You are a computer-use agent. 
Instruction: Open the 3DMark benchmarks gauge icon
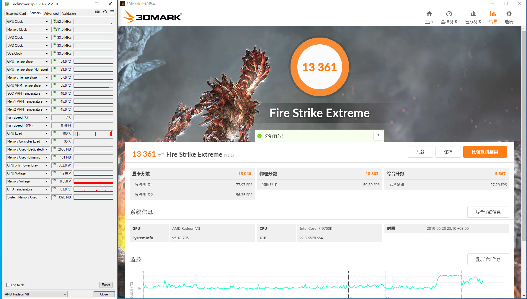[449, 14]
